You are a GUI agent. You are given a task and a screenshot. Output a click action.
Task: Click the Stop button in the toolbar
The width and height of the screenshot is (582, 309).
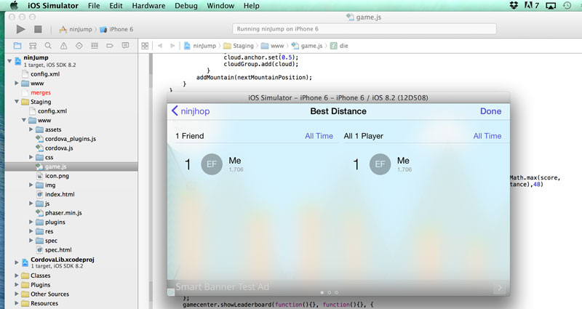tap(38, 30)
